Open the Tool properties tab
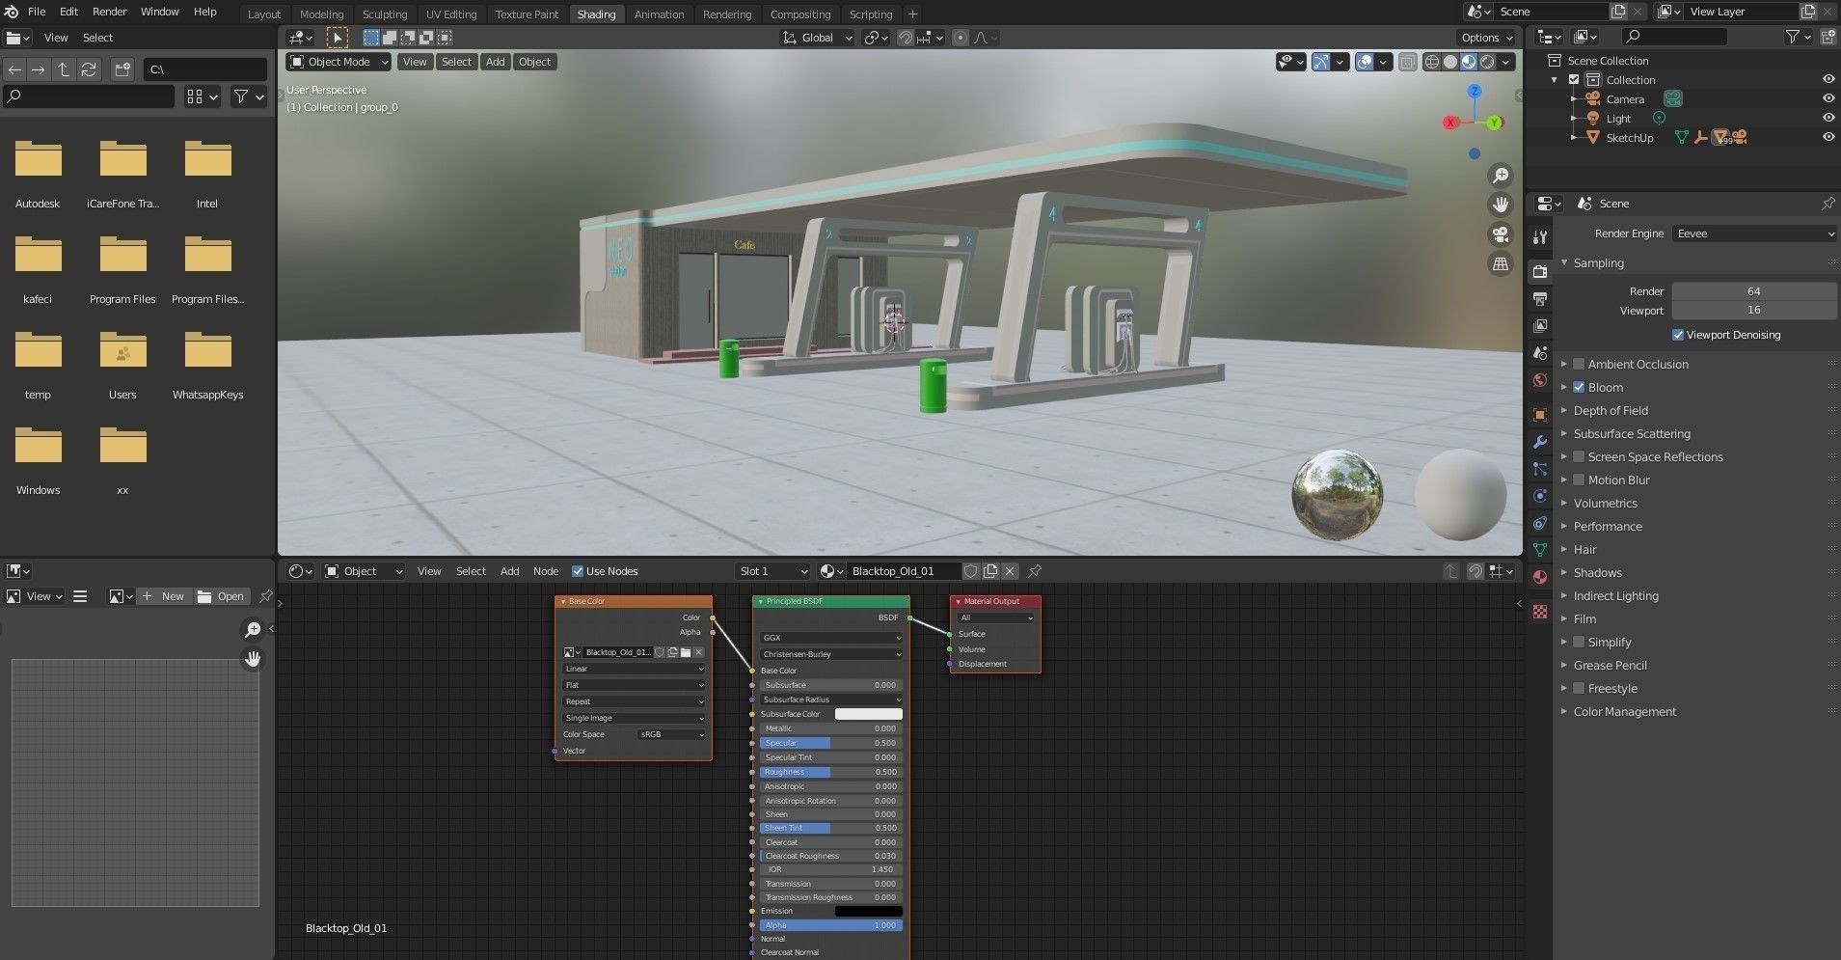Screen dimensions: 1841x960 pos(1540,237)
